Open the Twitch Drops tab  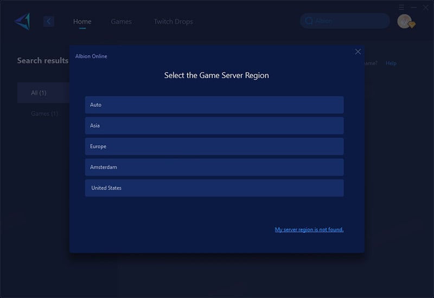(173, 22)
